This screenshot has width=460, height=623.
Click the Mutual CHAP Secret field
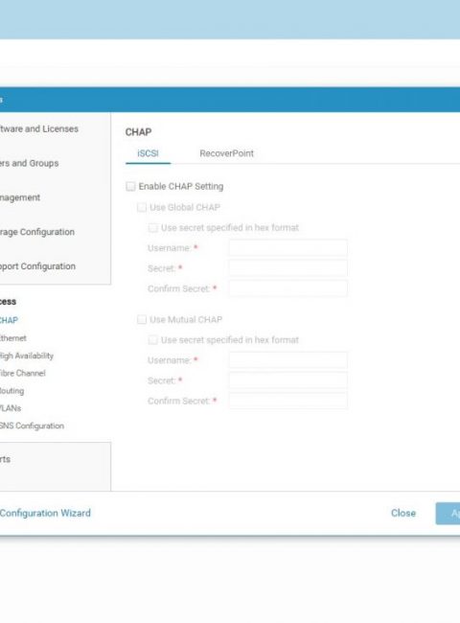point(288,381)
